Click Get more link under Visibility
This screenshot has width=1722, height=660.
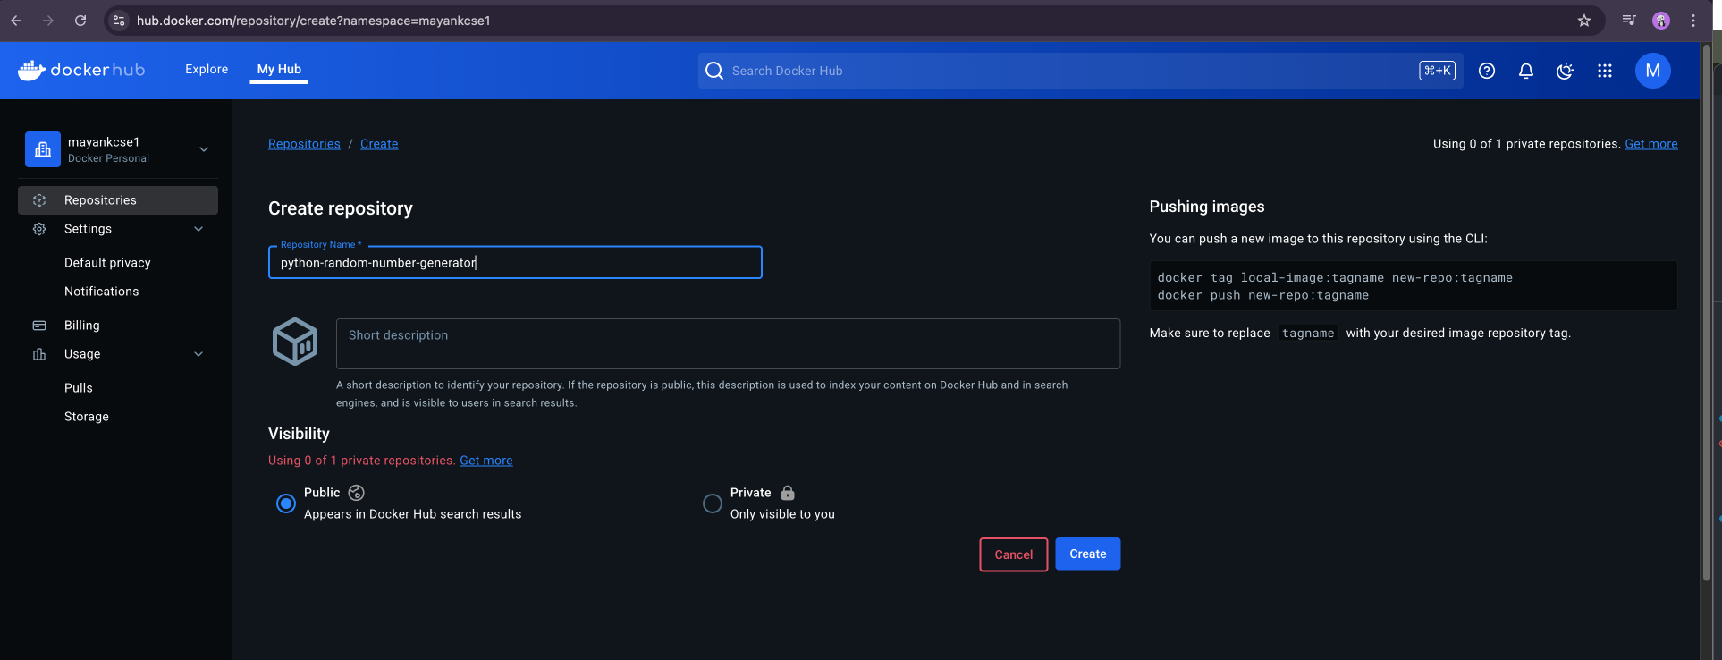[x=486, y=461]
